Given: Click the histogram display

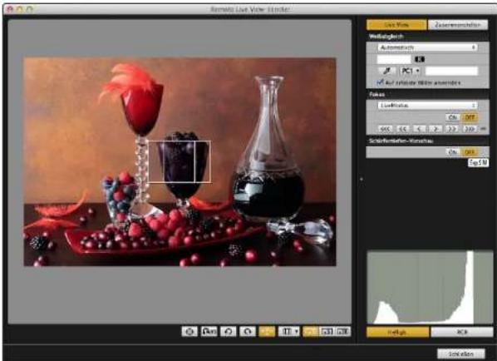Looking at the screenshot, I should [x=430, y=288].
